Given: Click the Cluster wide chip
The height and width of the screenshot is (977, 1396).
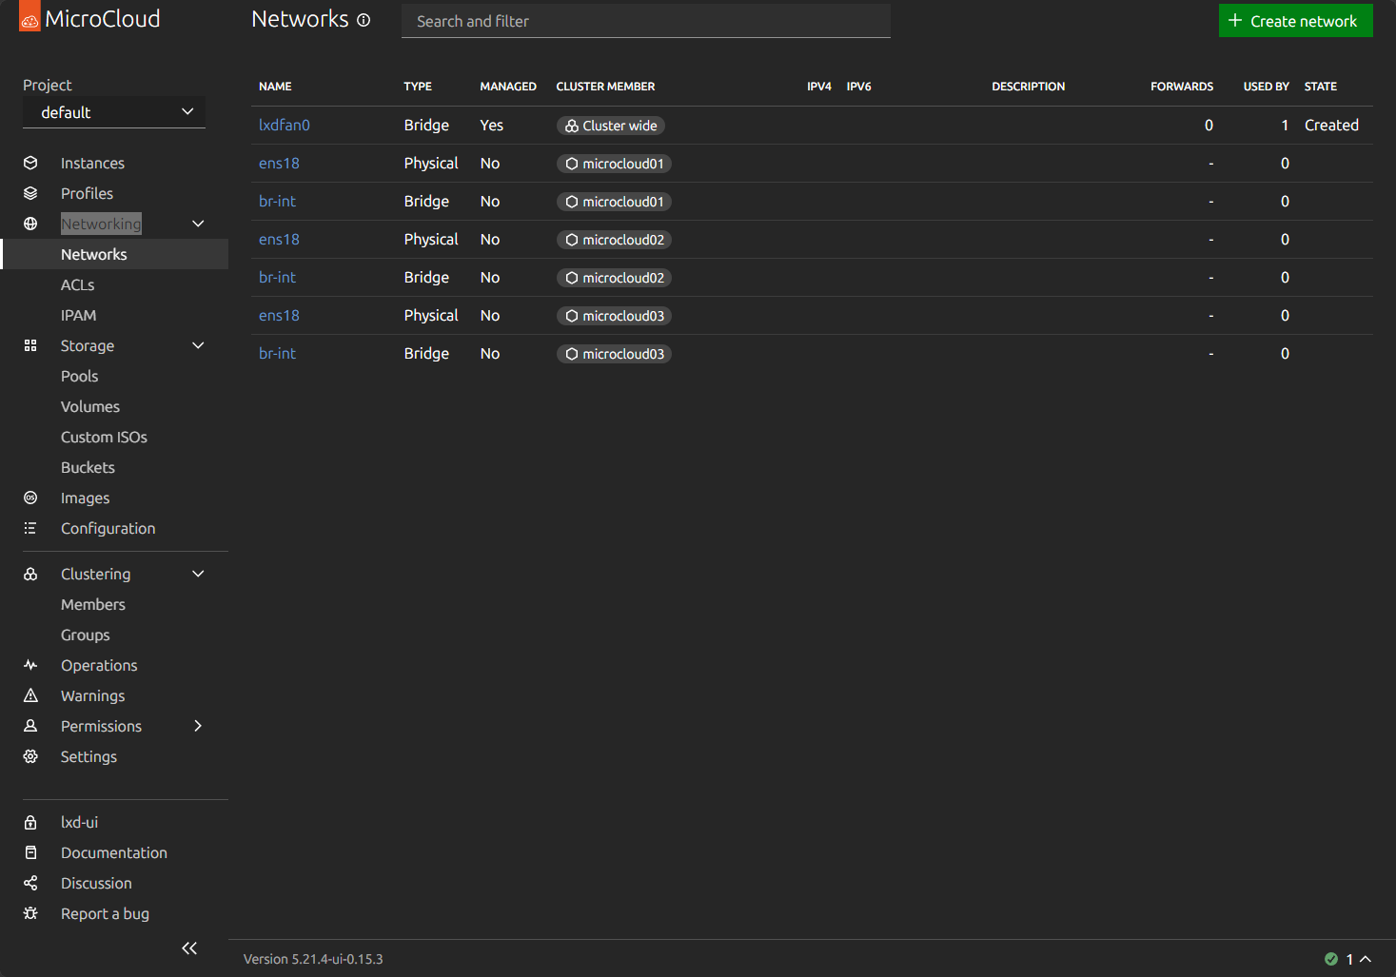Looking at the screenshot, I should tap(611, 126).
